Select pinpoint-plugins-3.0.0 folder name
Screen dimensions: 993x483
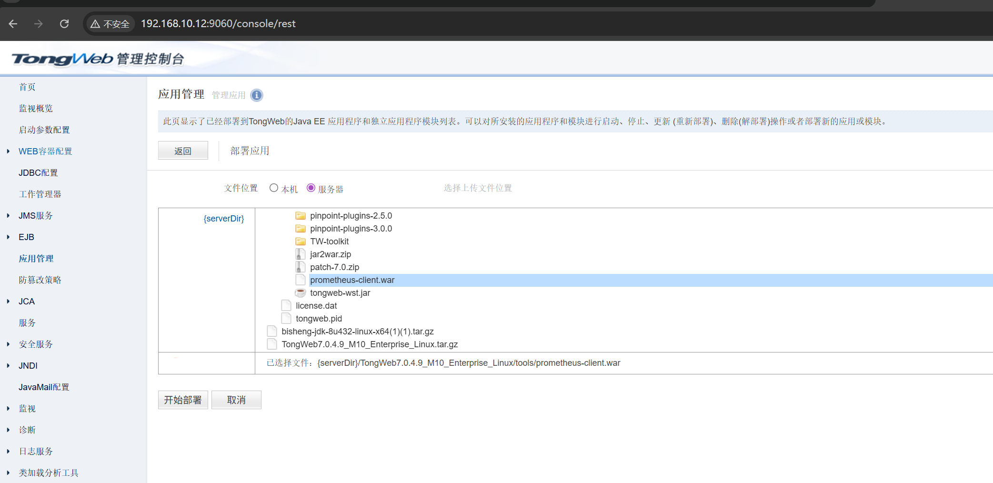tap(351, 229)
